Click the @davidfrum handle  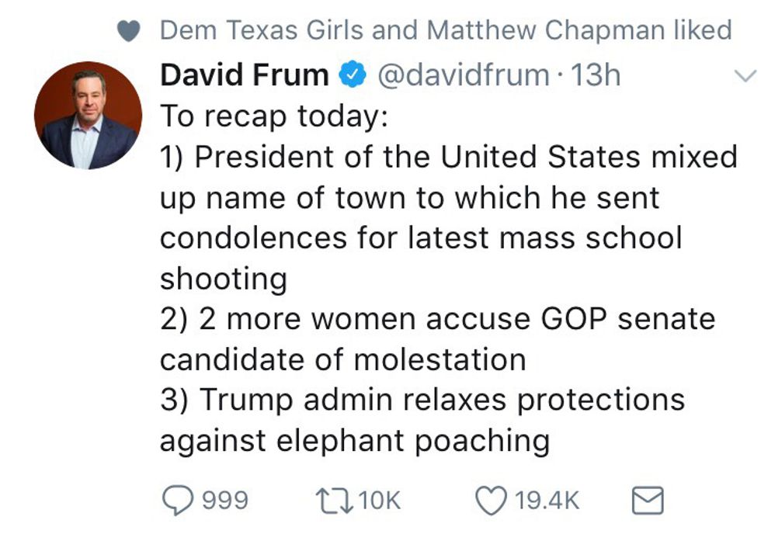point(463,75)
